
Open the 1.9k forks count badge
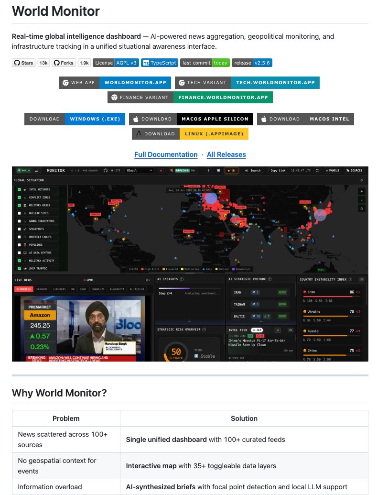click(x=84, y=63)
